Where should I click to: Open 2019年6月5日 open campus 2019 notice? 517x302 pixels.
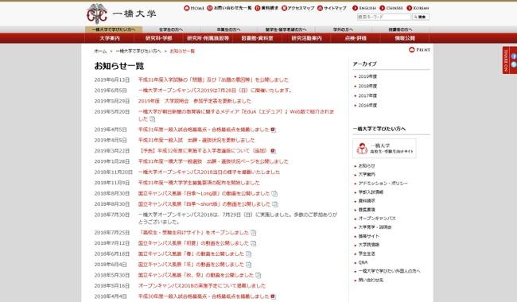click(215, 91)
